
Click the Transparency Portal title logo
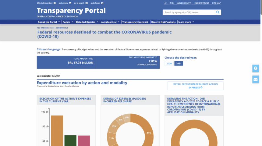[71, 11]
